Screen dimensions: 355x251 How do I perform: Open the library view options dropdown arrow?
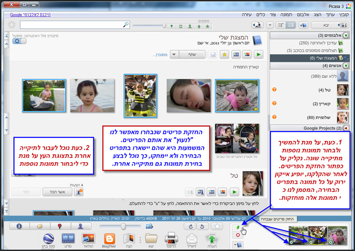click(x=270, y=25)
